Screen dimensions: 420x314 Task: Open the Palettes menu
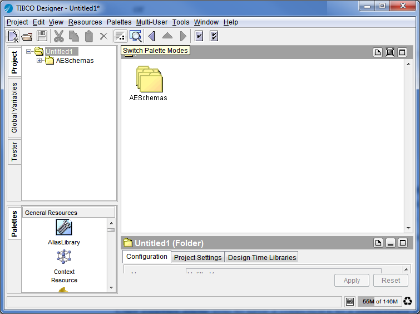[x=119, y=22]
